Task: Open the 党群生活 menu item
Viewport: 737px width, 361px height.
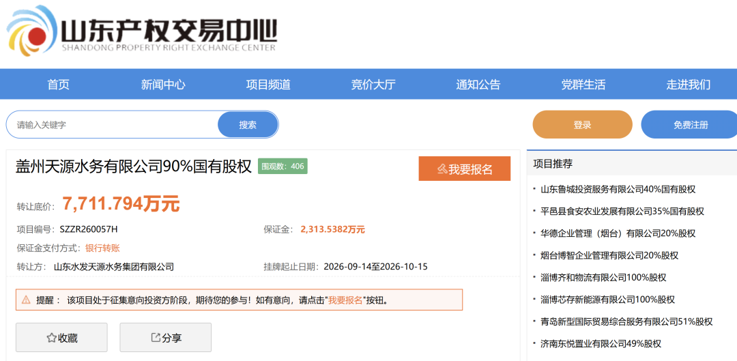Action: tap(583, 85)
